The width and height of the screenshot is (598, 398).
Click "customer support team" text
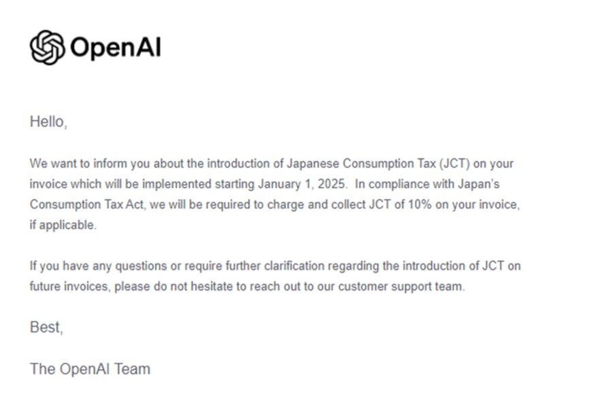(x=405, y=286)
